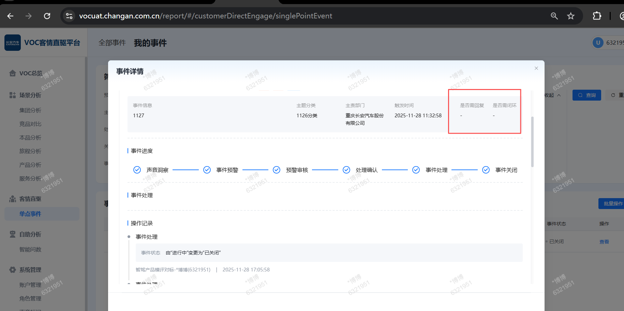
Task: Open browser extensions puzzle icon
Action: [x=597, y=16]
